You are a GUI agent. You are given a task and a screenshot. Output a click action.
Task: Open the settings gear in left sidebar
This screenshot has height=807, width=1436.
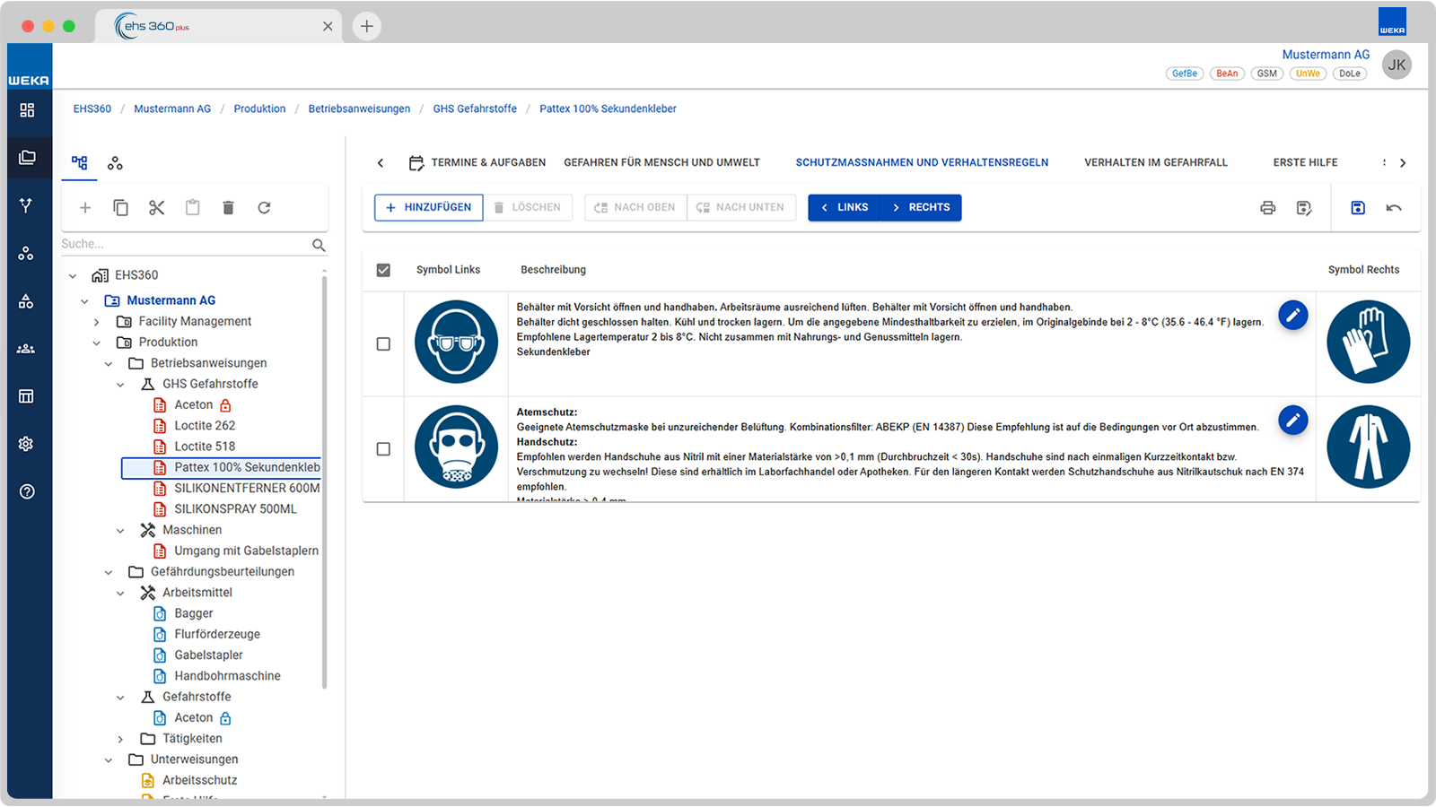coord(26,444)
